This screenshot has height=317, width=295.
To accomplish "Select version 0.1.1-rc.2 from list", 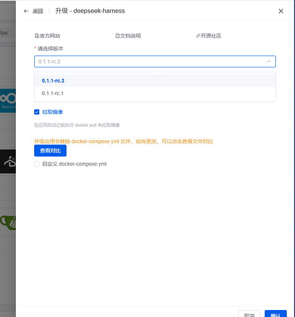I will pos(155,81).
